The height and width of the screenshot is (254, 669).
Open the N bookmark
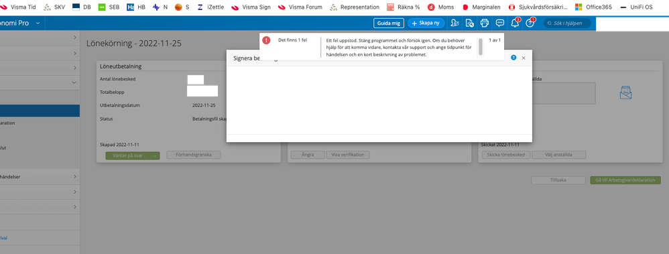(160, 7)
